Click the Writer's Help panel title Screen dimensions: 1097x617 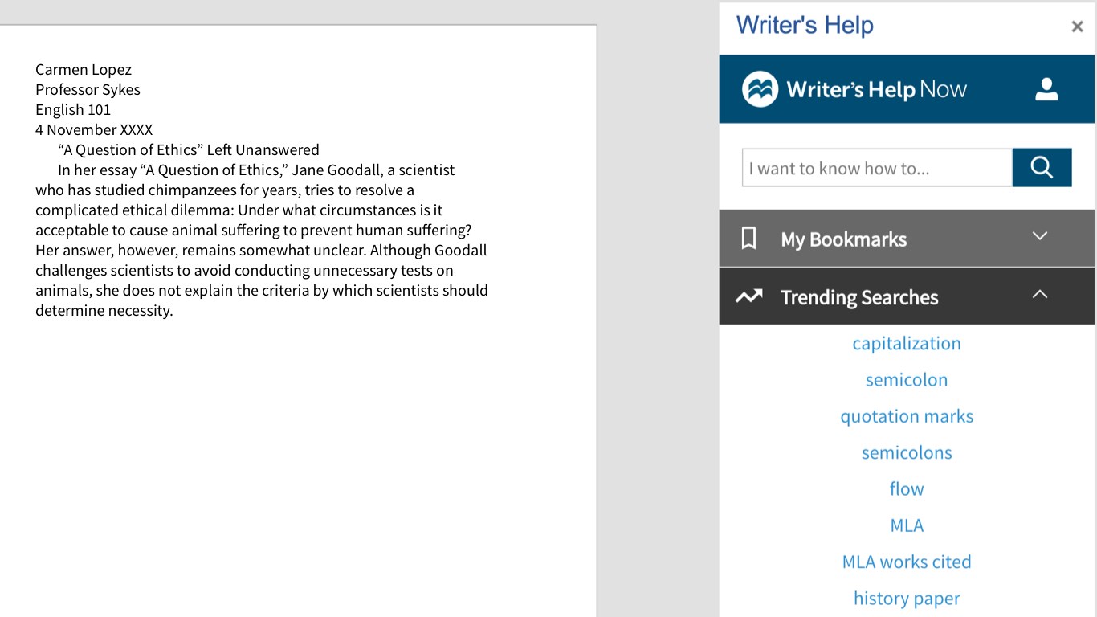click(x=805, y=26)
